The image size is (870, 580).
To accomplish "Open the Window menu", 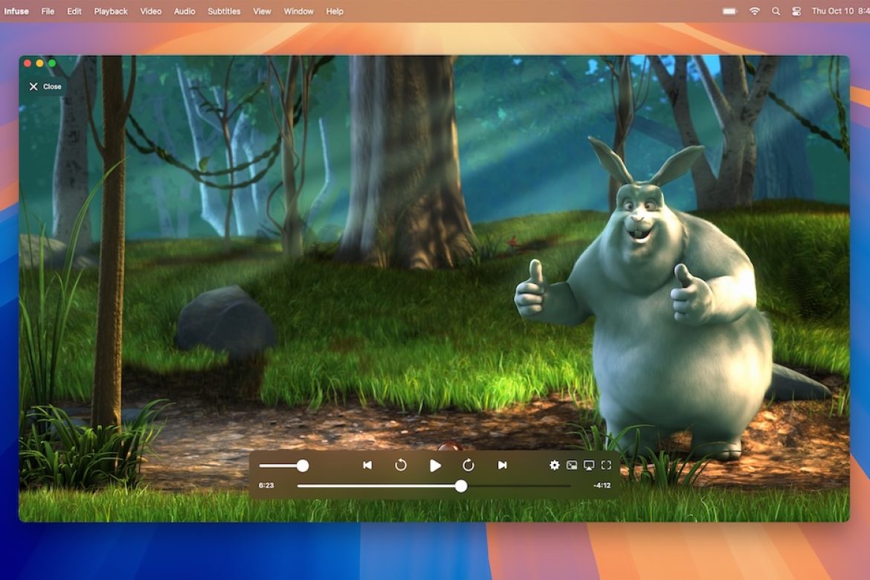I will [x=298, y=11].
